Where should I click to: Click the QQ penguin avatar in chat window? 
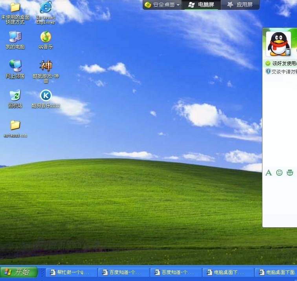tap(279, 44)
